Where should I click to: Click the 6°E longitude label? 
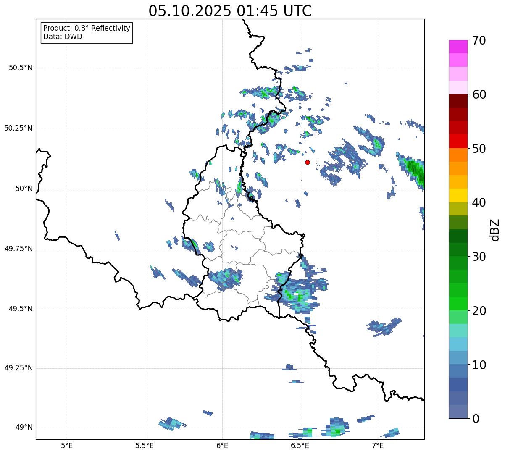[222, 445]
